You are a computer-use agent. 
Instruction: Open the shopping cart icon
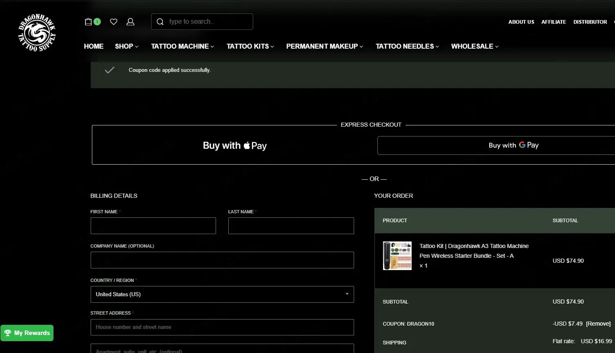[88, 22]
